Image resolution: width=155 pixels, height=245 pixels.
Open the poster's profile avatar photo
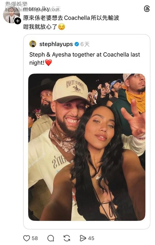pyautogui.click(x=11, y=15)
